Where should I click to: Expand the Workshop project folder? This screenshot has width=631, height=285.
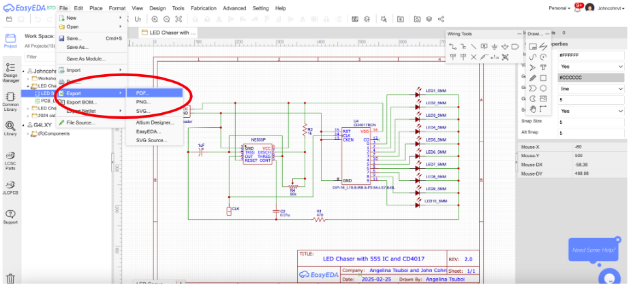29,78
